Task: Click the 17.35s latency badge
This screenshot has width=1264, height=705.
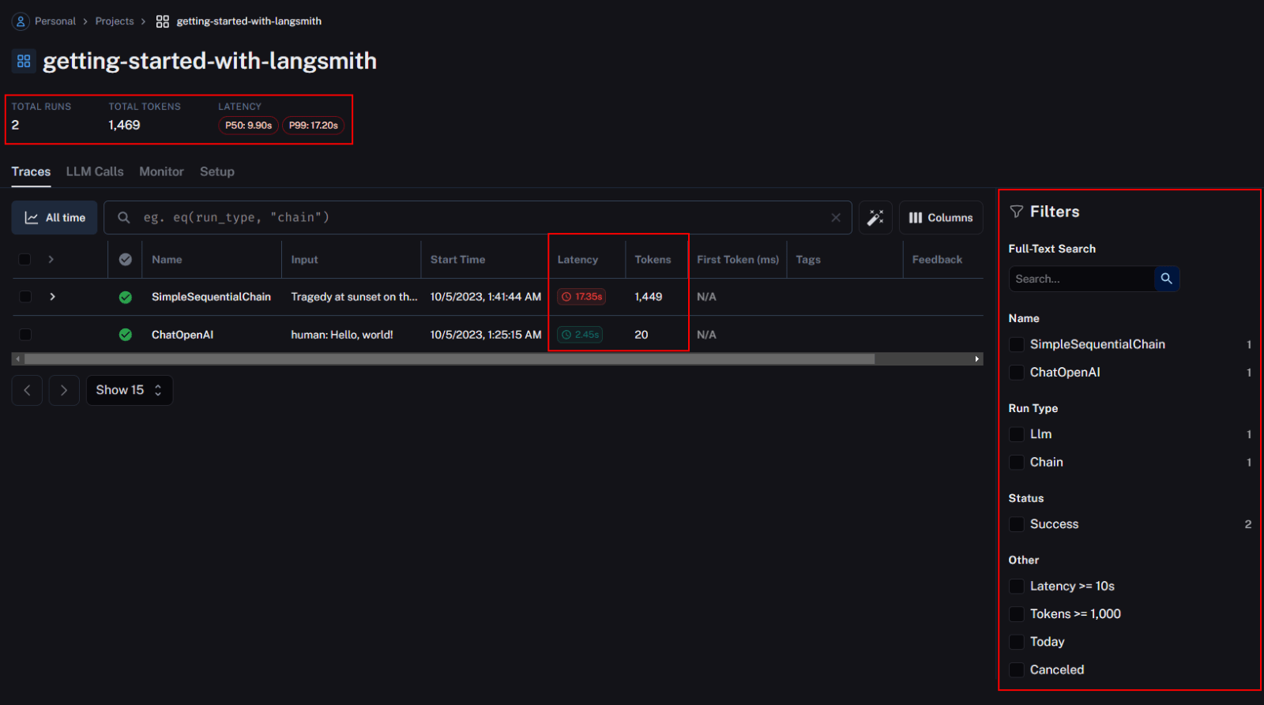Action: coord(581,297)
